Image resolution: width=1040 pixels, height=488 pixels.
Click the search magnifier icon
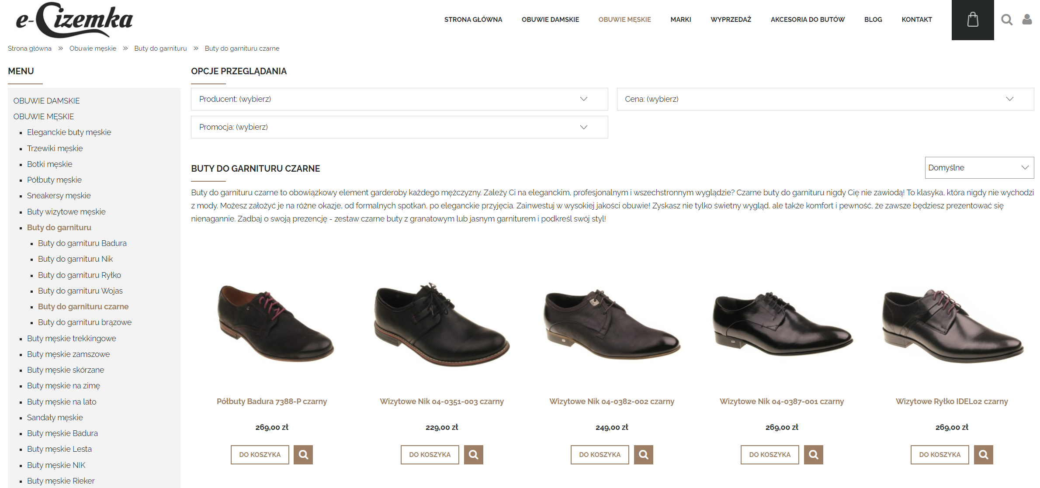[x=1007, y=20]
